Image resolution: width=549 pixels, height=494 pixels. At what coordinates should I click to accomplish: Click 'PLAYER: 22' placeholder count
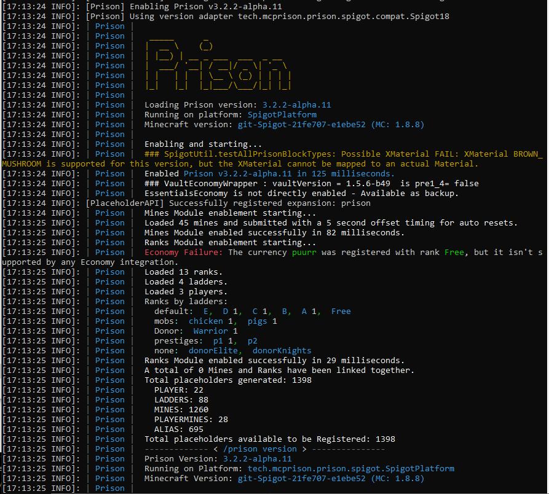click(178, 390)
